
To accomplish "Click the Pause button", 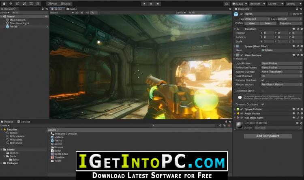I will coord(151,4).
